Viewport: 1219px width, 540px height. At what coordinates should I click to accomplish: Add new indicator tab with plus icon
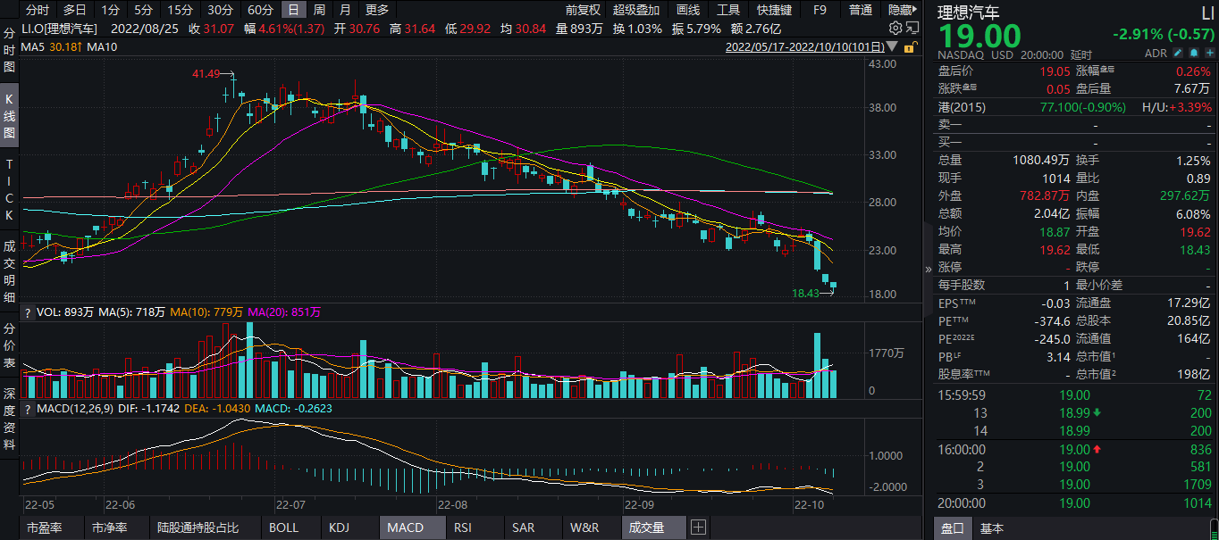[698, 528]
